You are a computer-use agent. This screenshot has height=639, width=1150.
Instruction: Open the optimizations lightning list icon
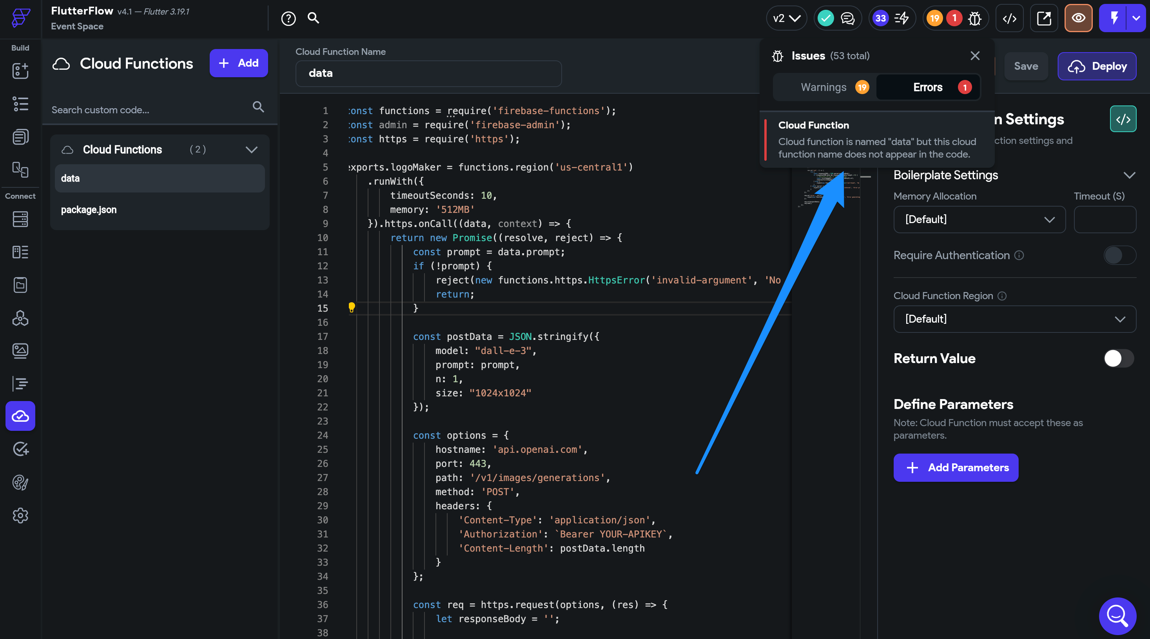pos(901,18)
